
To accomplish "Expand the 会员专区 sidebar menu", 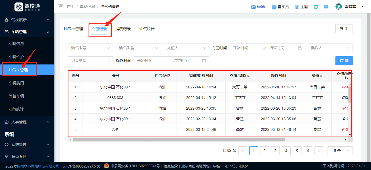I will point(48,156).
